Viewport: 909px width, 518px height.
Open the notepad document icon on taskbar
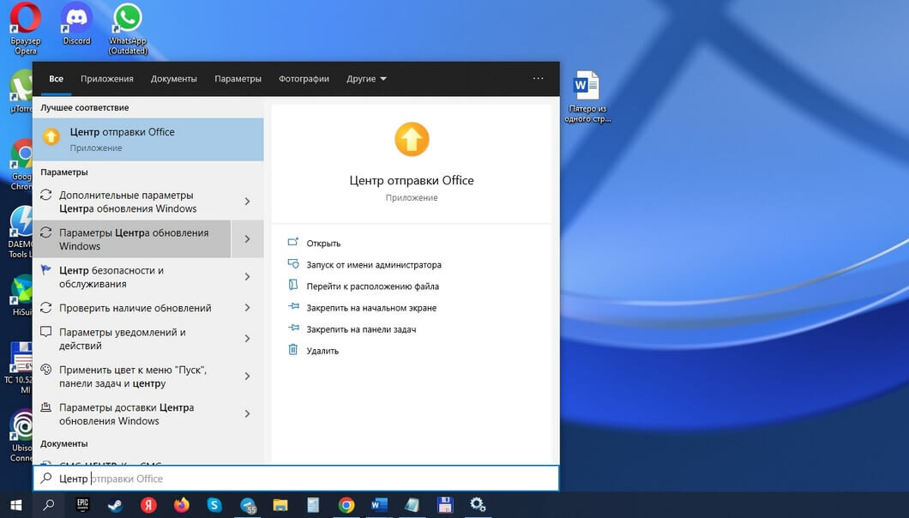(313, 504)
